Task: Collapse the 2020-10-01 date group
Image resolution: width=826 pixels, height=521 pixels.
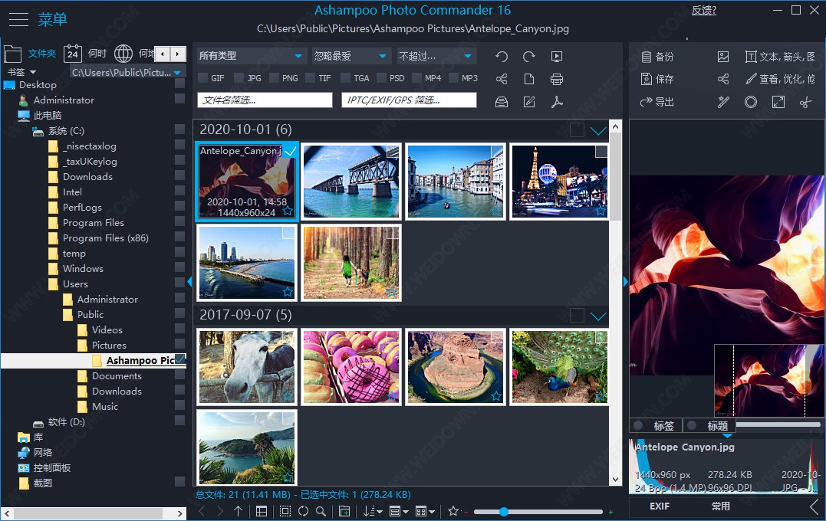Action: 598,130
